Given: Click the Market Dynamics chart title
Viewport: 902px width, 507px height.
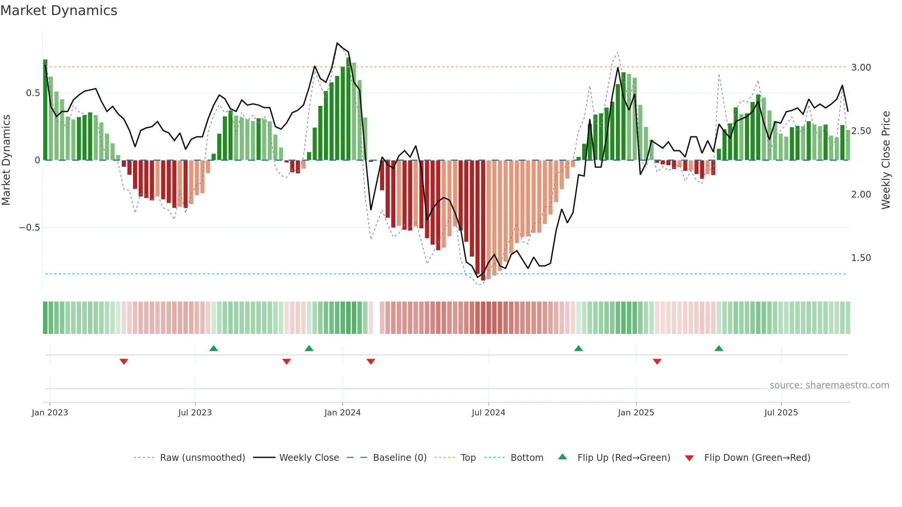Looking at the screenshot, I should pos(59,11).
